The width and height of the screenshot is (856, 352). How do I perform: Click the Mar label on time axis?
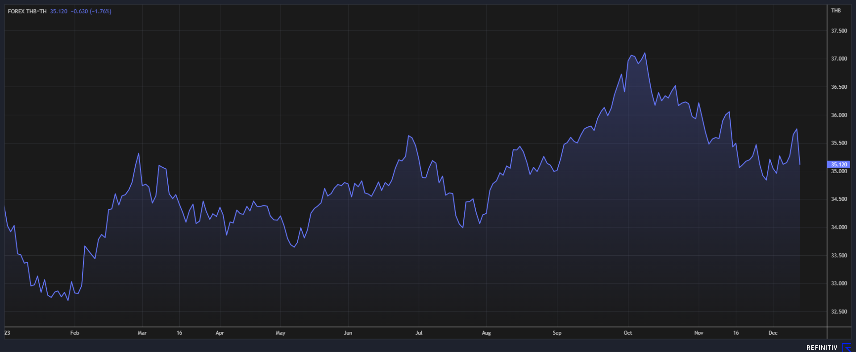coord(142,333)
